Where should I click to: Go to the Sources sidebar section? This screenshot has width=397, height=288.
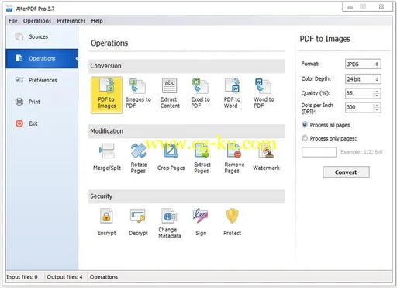(x=42, y=36)
